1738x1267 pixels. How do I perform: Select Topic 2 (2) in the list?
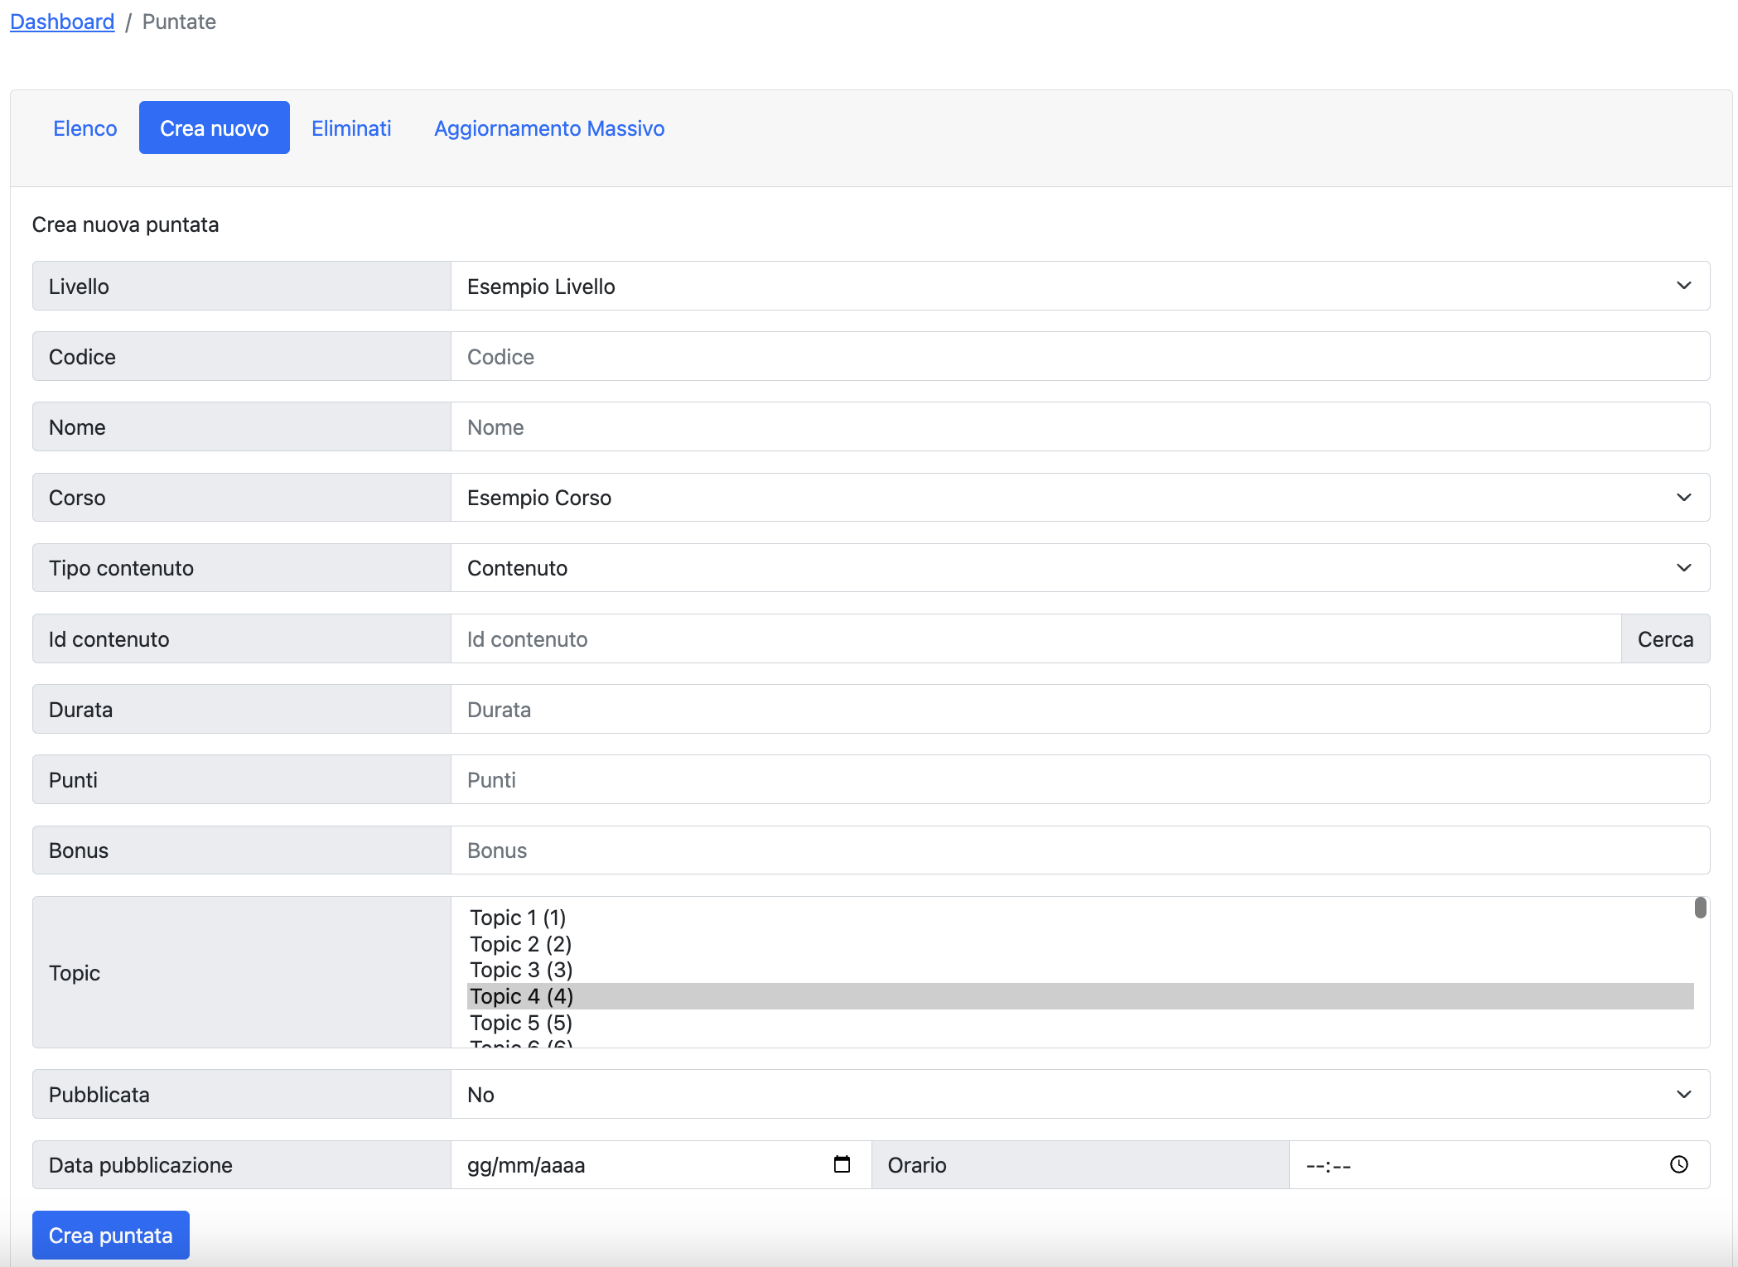[x=521, y=944]
